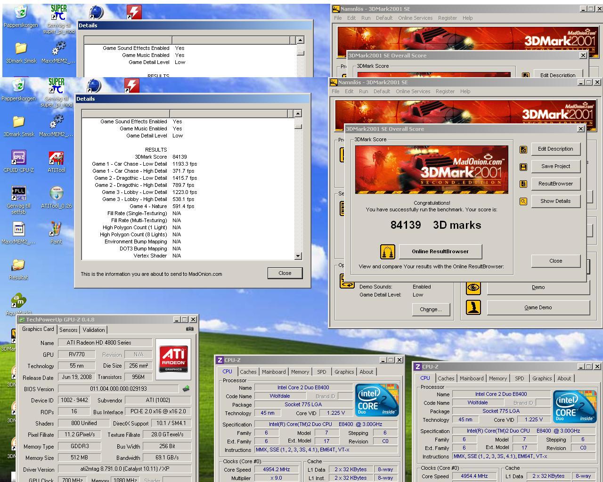Click Intel Core 2 logo in right CPU-Z
This screenshot has width=603, height=482.
[575, 407]
